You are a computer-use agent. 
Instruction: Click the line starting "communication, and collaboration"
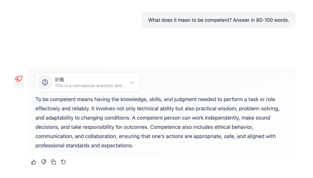click(155, 136)
